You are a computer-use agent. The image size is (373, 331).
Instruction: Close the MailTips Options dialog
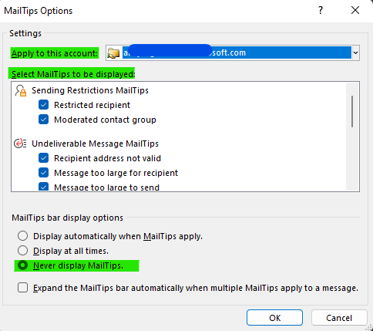355,10
